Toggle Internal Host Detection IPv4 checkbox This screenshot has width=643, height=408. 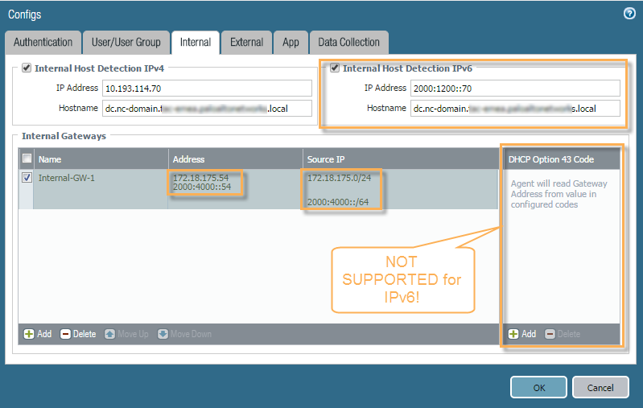coord(27,68)
